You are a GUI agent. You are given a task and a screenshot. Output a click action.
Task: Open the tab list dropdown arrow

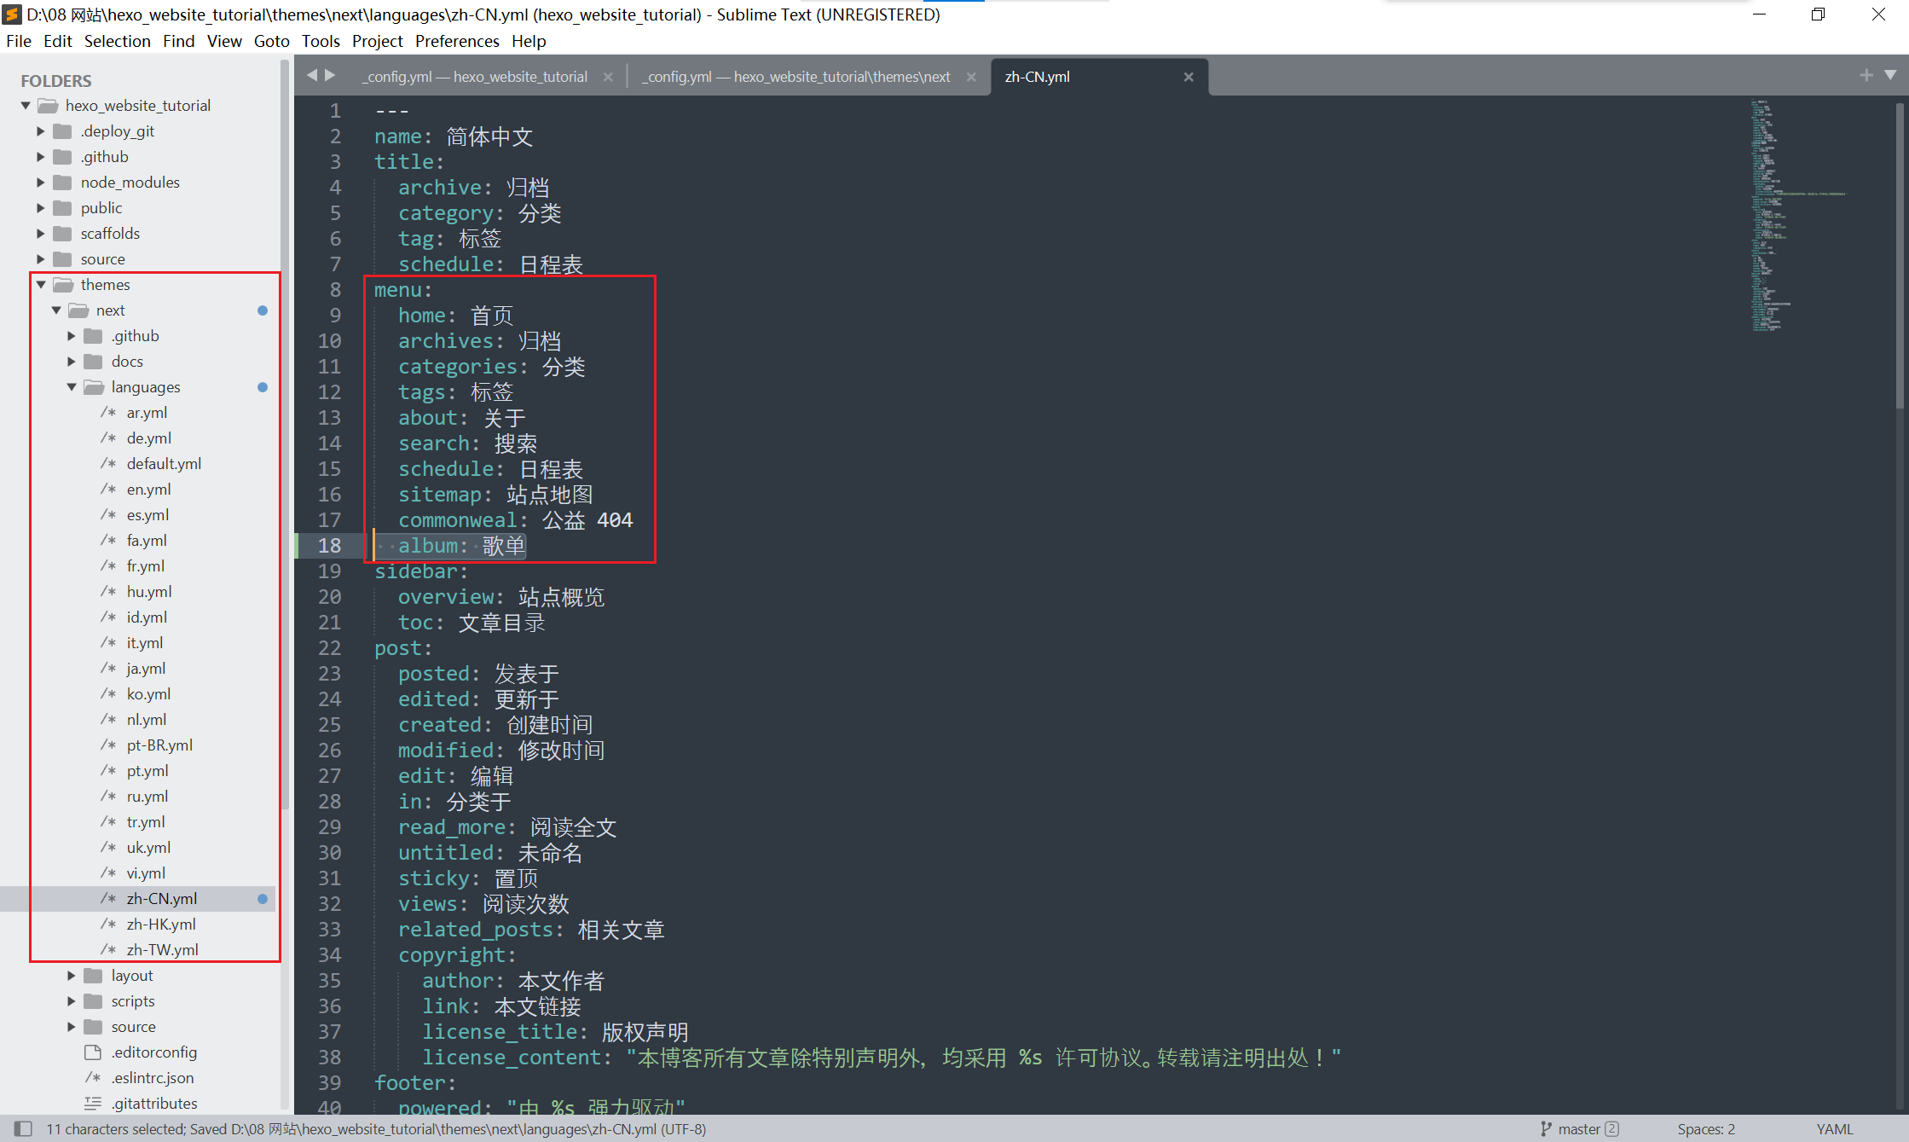1890,75
